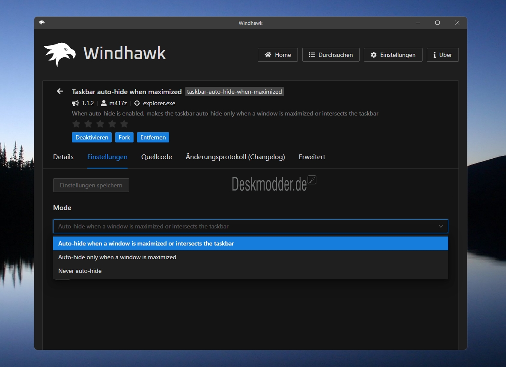Click the large Windhawk eagle logo
The width and height of the screenshot is (506, 367).
60,54
